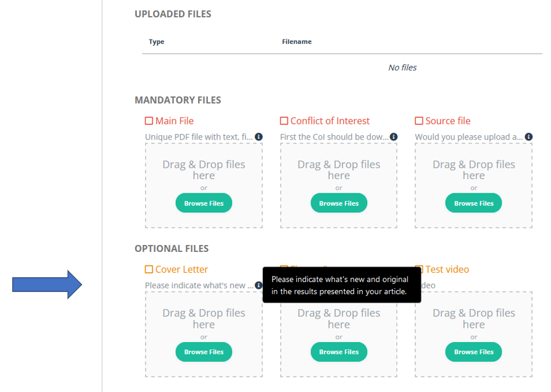
Task: Select the Conflict of Interest label
Action: coord(330,121)
